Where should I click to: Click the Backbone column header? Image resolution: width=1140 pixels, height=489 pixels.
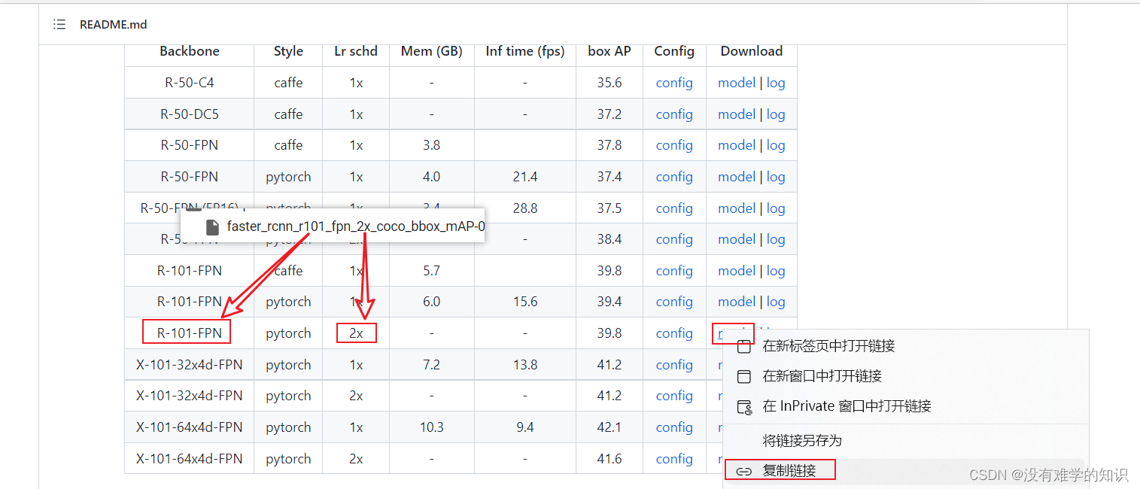pyautogui.click(x=190, y=51)
